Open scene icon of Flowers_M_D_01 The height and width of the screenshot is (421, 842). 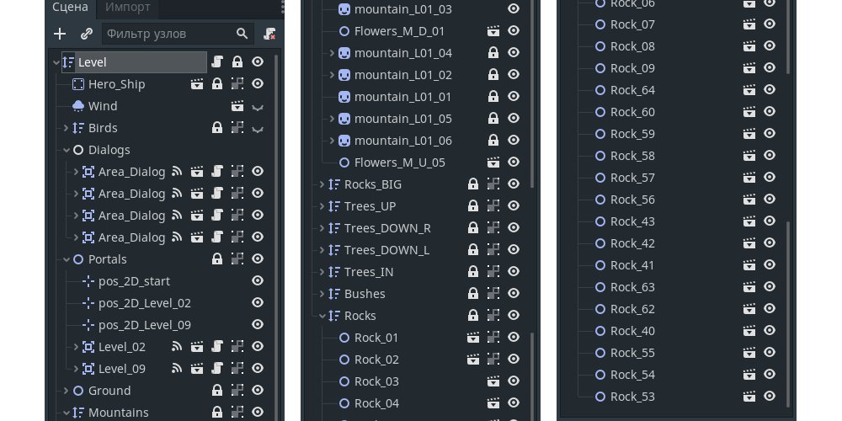click(x=493, y=31)
